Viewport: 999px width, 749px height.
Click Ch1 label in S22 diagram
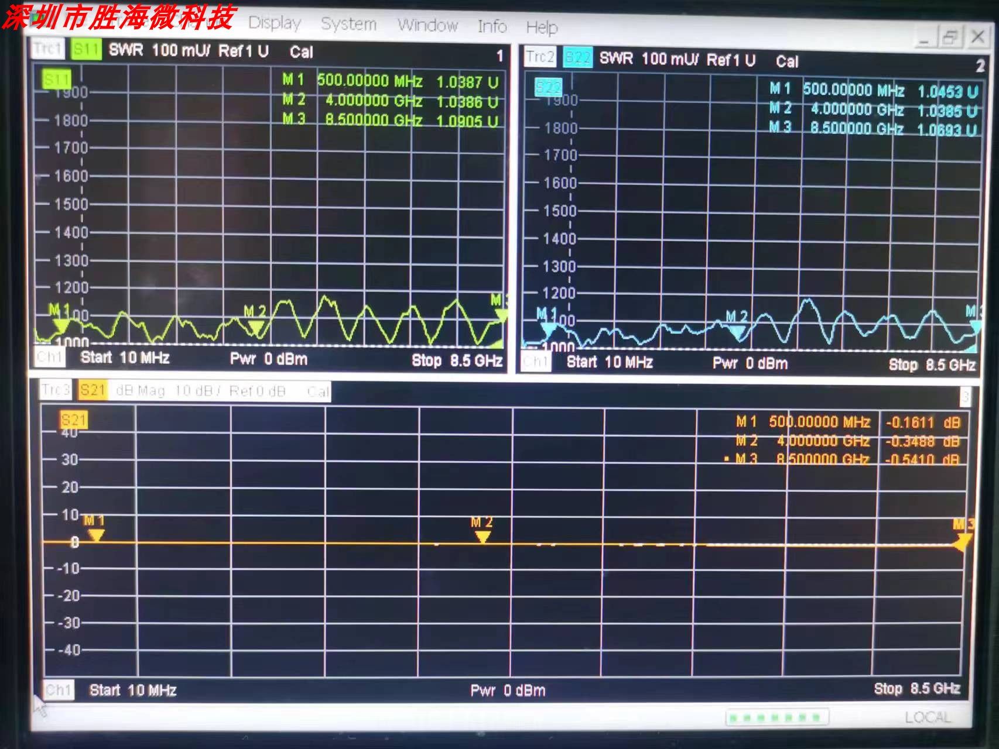(536, 361)
